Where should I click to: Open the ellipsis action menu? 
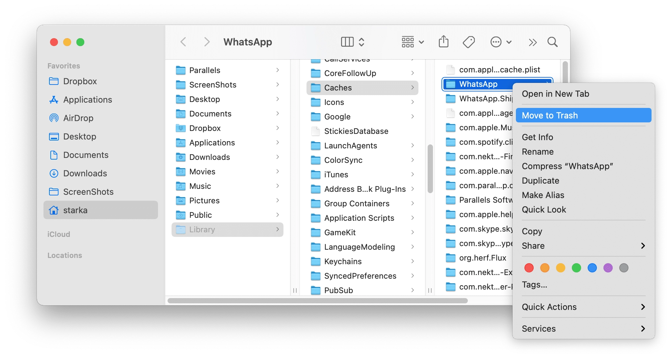[x=501, y=42]
